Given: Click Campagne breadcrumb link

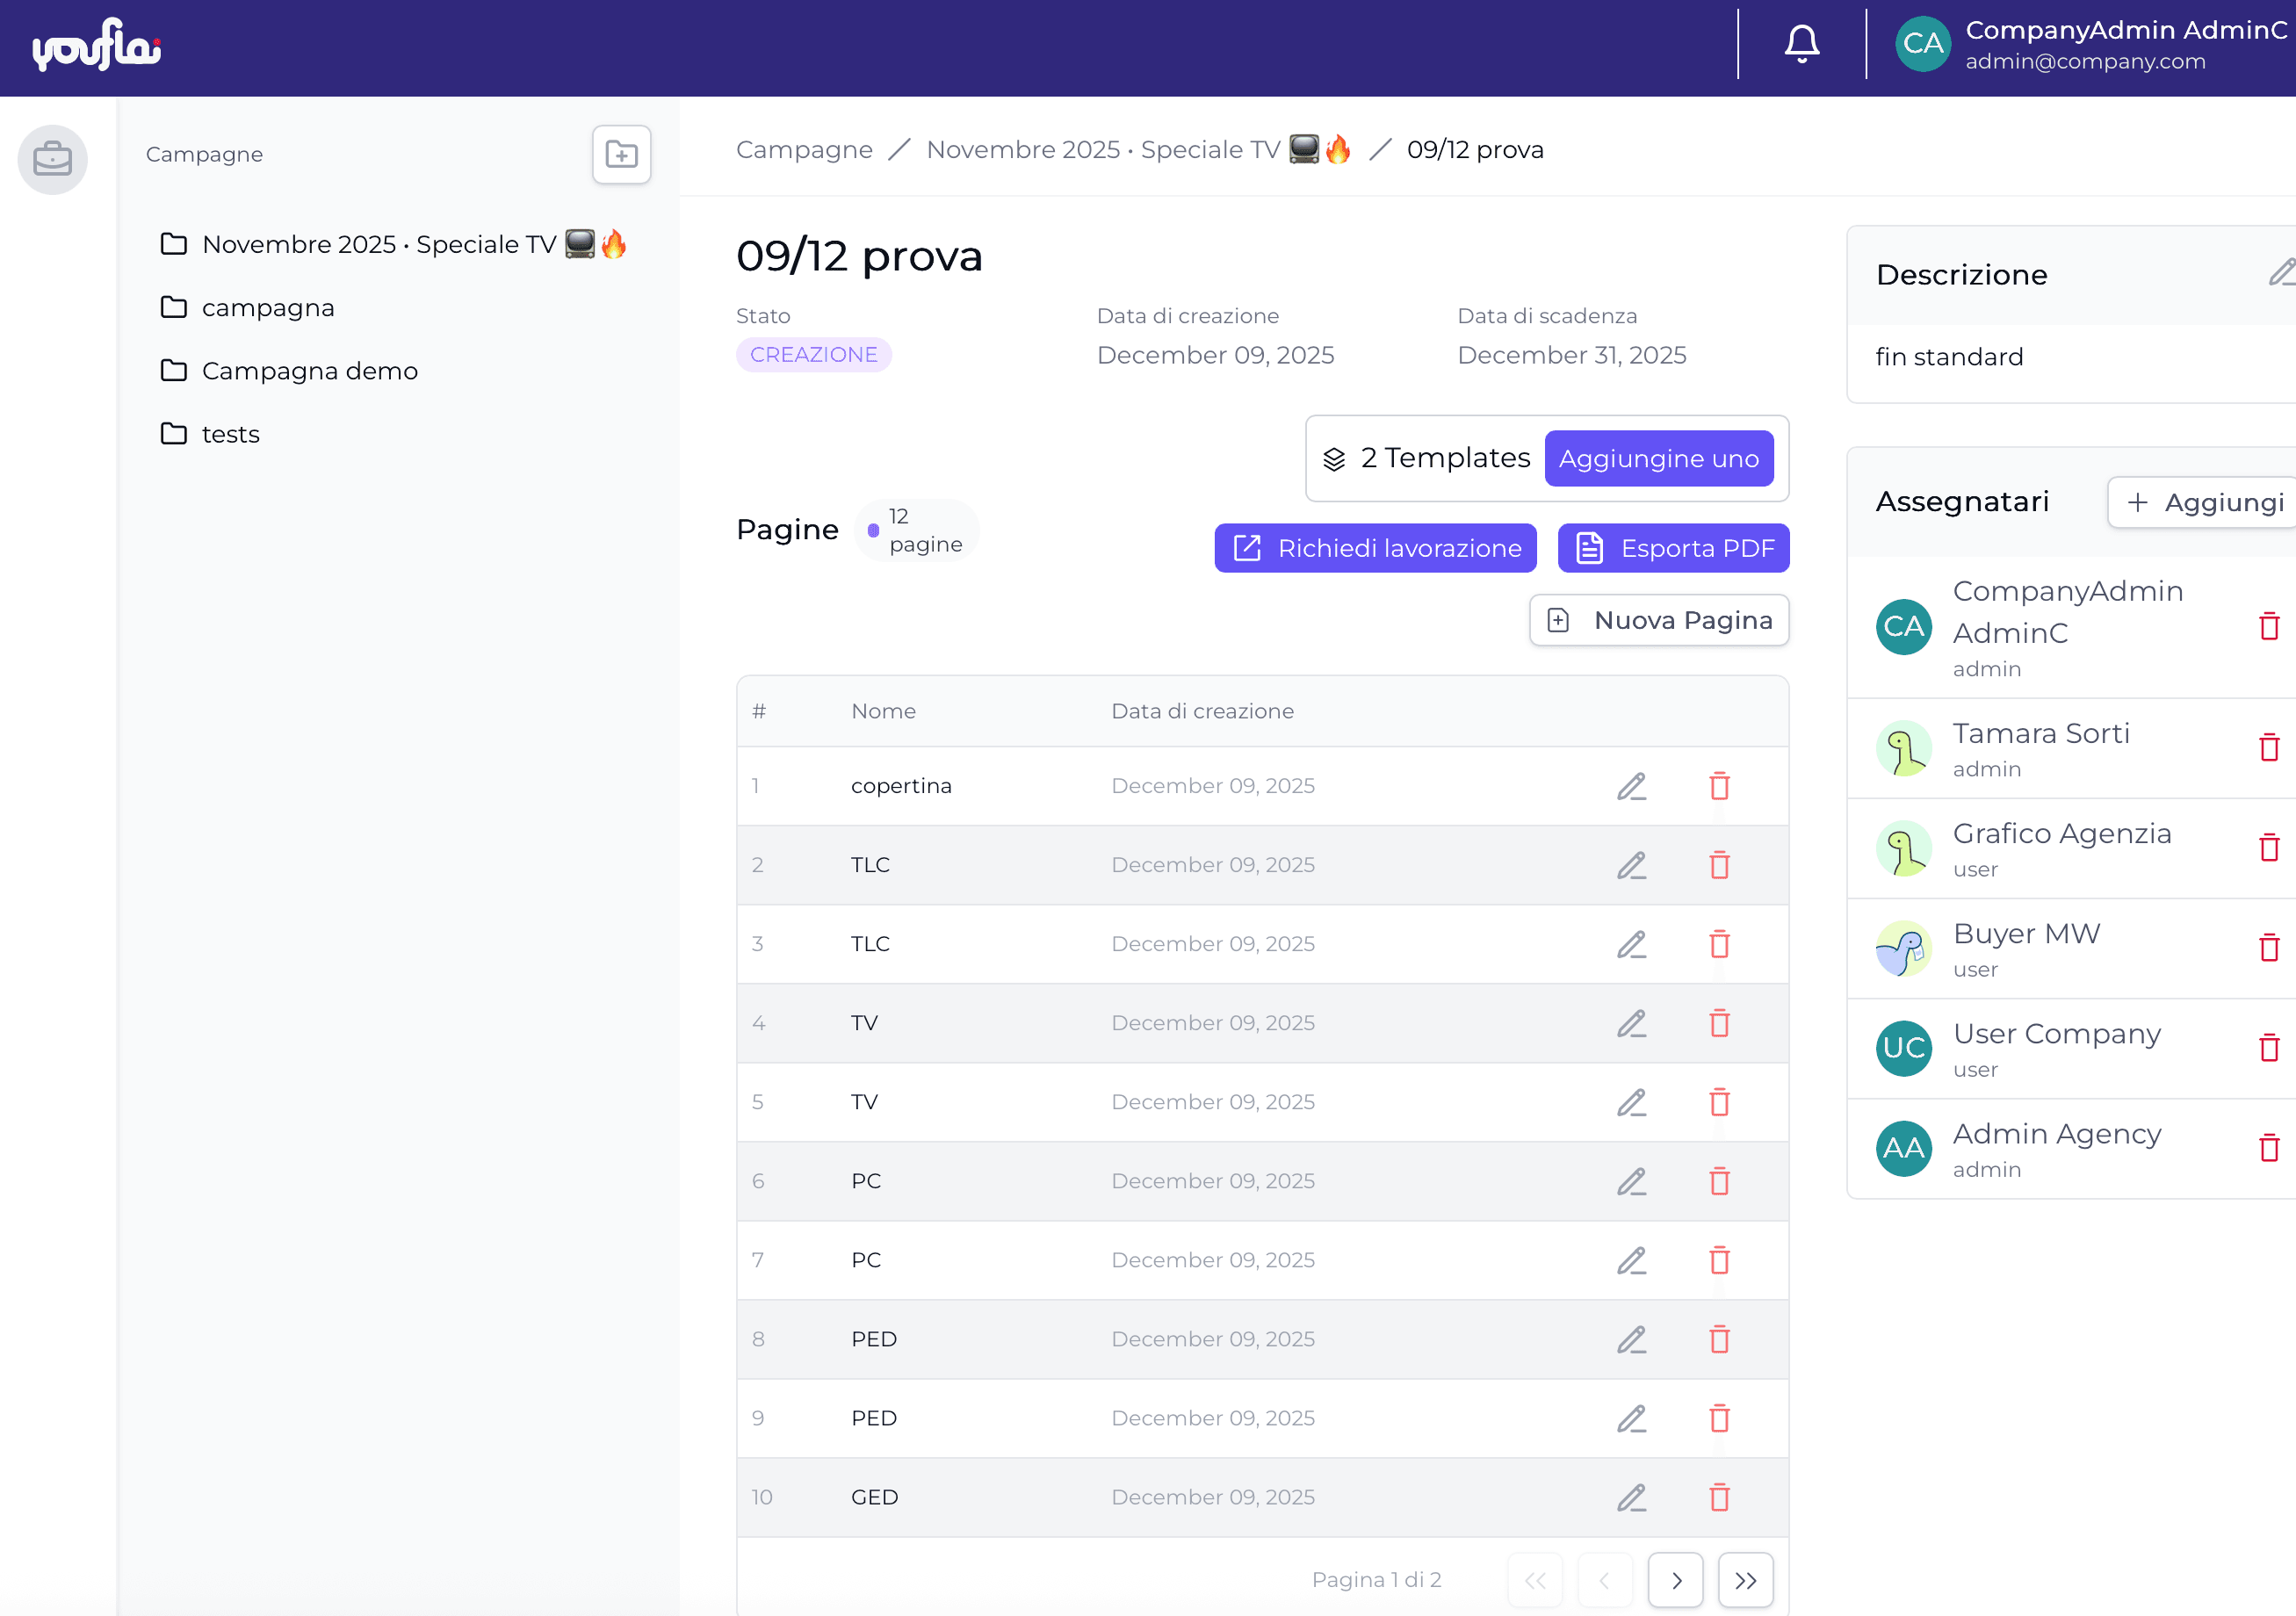Looking at the screenshot, I should (803, 150).
